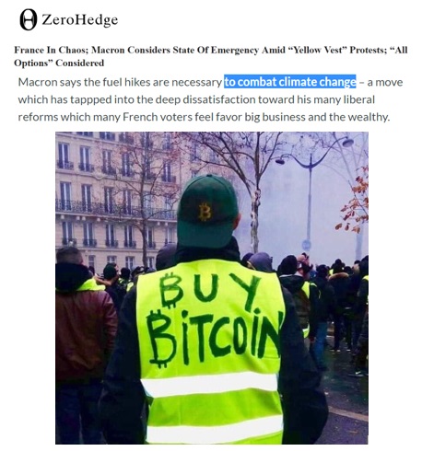Image resolution: width=422 pixels, height=451 pixels.
Task: Click the Bitcoin symbol on the green cap
Action: click(x=205, y=212)
